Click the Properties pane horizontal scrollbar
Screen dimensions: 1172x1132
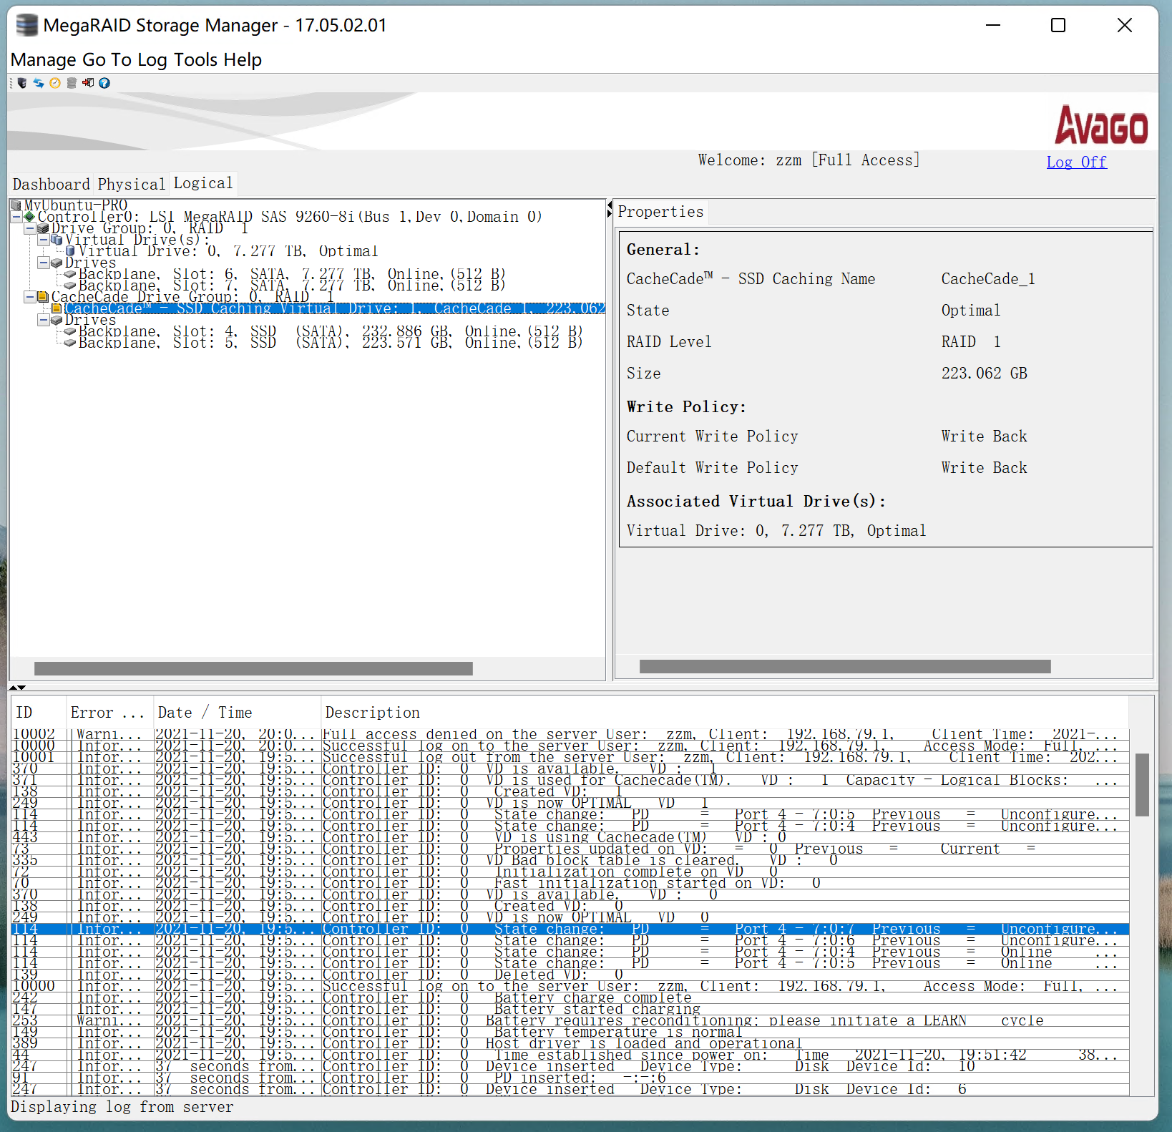click(845, 667)
